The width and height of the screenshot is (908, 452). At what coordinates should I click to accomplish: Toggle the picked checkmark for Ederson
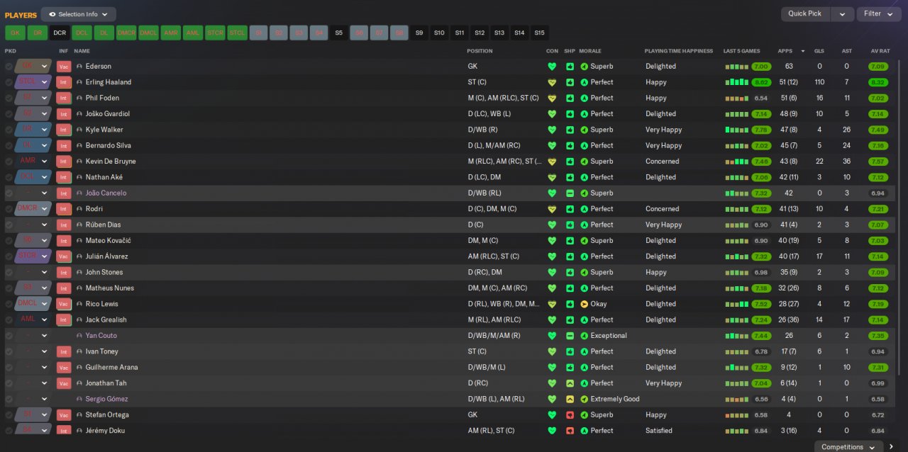point(9,67)
